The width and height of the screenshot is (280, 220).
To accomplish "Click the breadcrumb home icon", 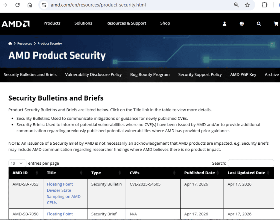I will [x=10, y=44].
